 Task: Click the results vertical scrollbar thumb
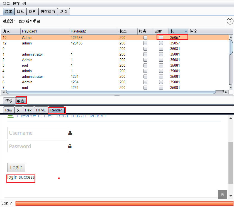click(231, 47)
